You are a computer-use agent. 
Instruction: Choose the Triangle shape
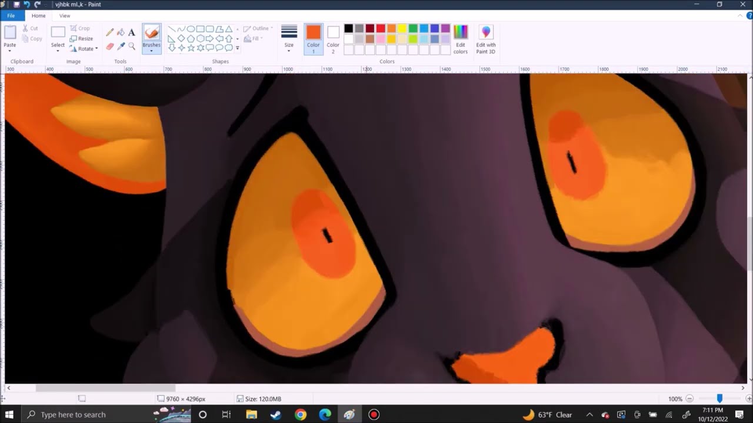click(228, 29)
